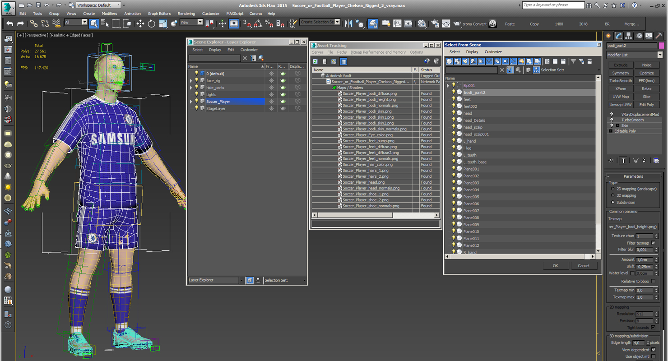Open the Hierarchy command panel tab

pos(629,36)
